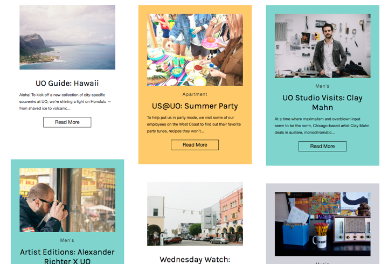Open the Summer Party picnic photo
388x264 pixels.
point(195,50)
